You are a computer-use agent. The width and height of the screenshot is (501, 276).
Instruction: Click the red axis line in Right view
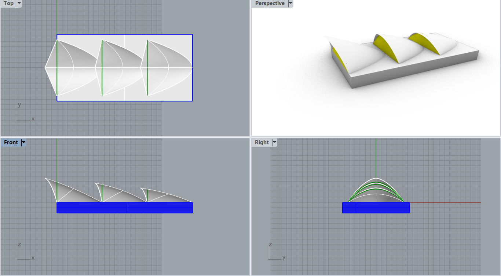pyautogui.click(x=445, y=202)
